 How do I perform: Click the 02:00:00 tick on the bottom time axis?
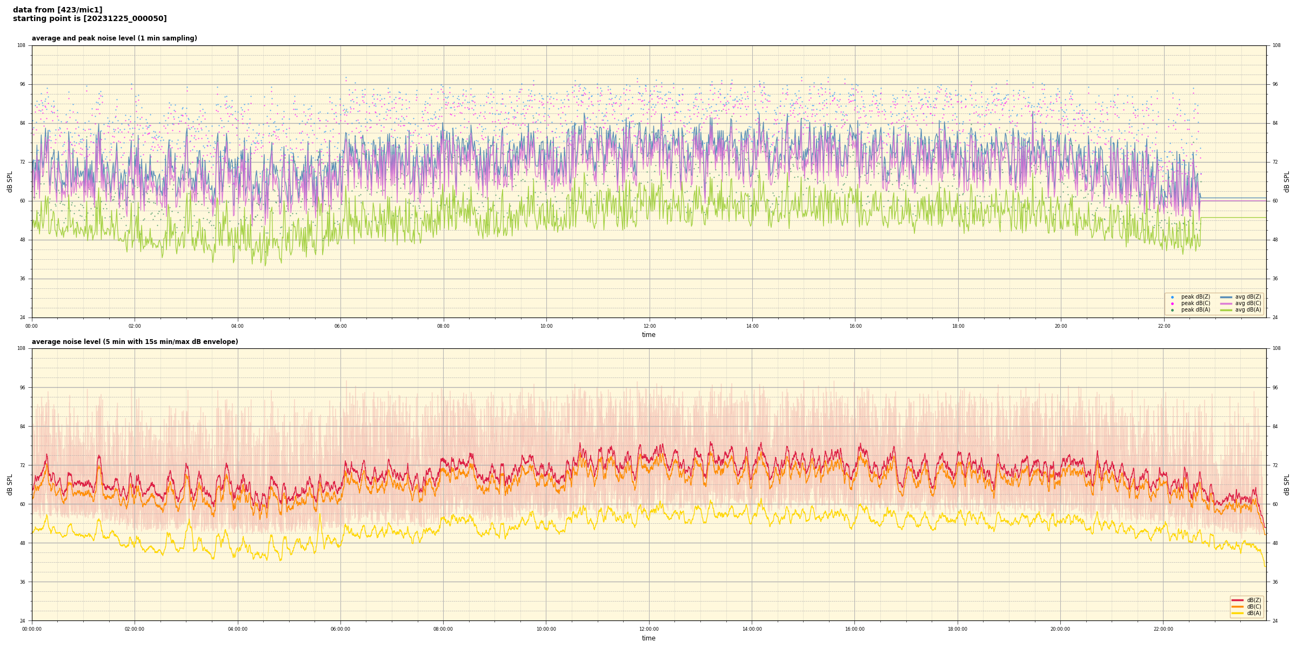pyautogui.click(x=135, y=629)
